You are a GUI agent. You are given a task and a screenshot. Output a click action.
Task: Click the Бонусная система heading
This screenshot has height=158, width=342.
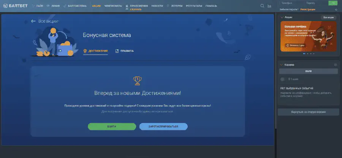[107, 35]
